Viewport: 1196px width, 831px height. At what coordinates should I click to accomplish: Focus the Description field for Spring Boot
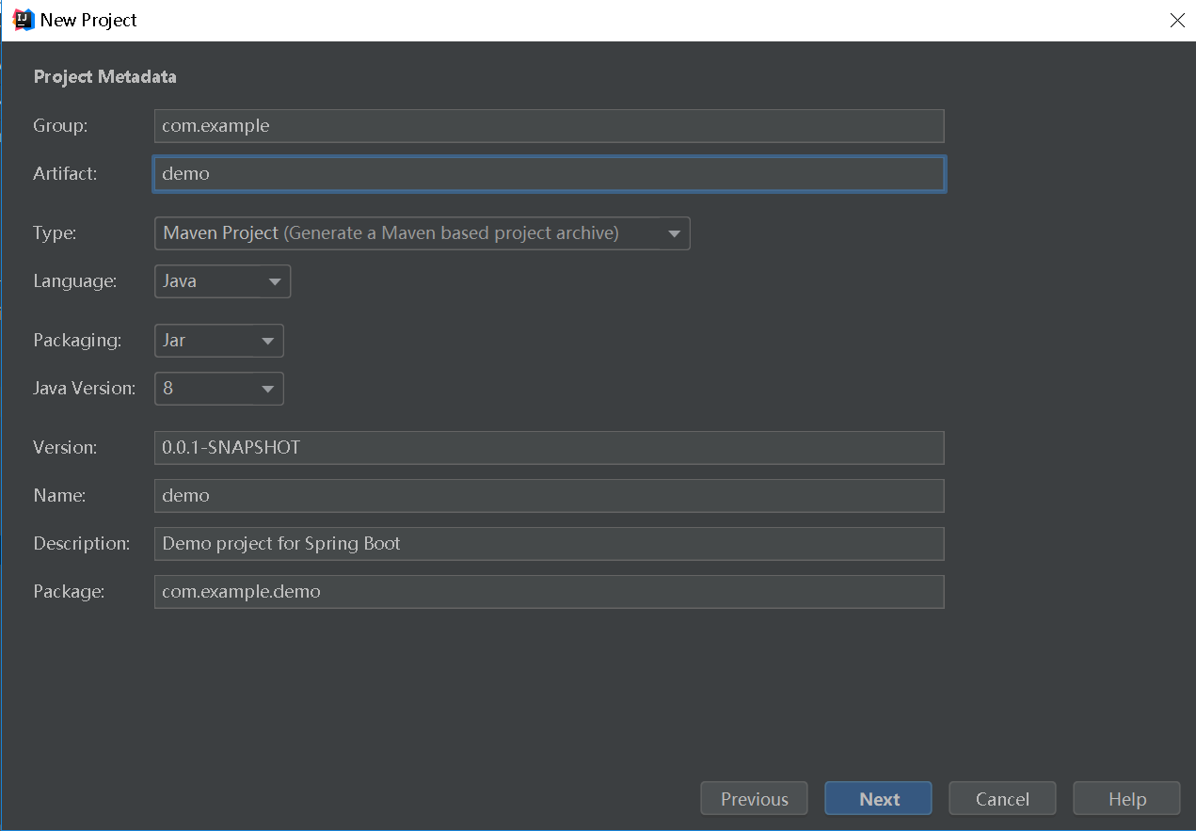pos(549,544)
